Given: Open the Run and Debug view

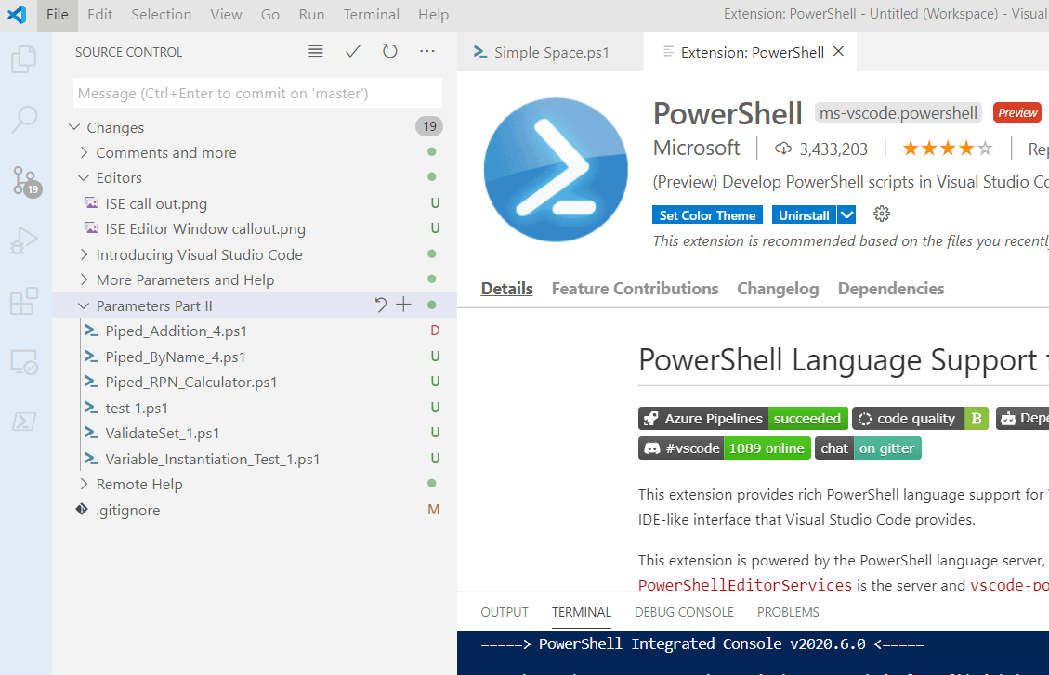Looking at the screenshot, I should [25, 240].
